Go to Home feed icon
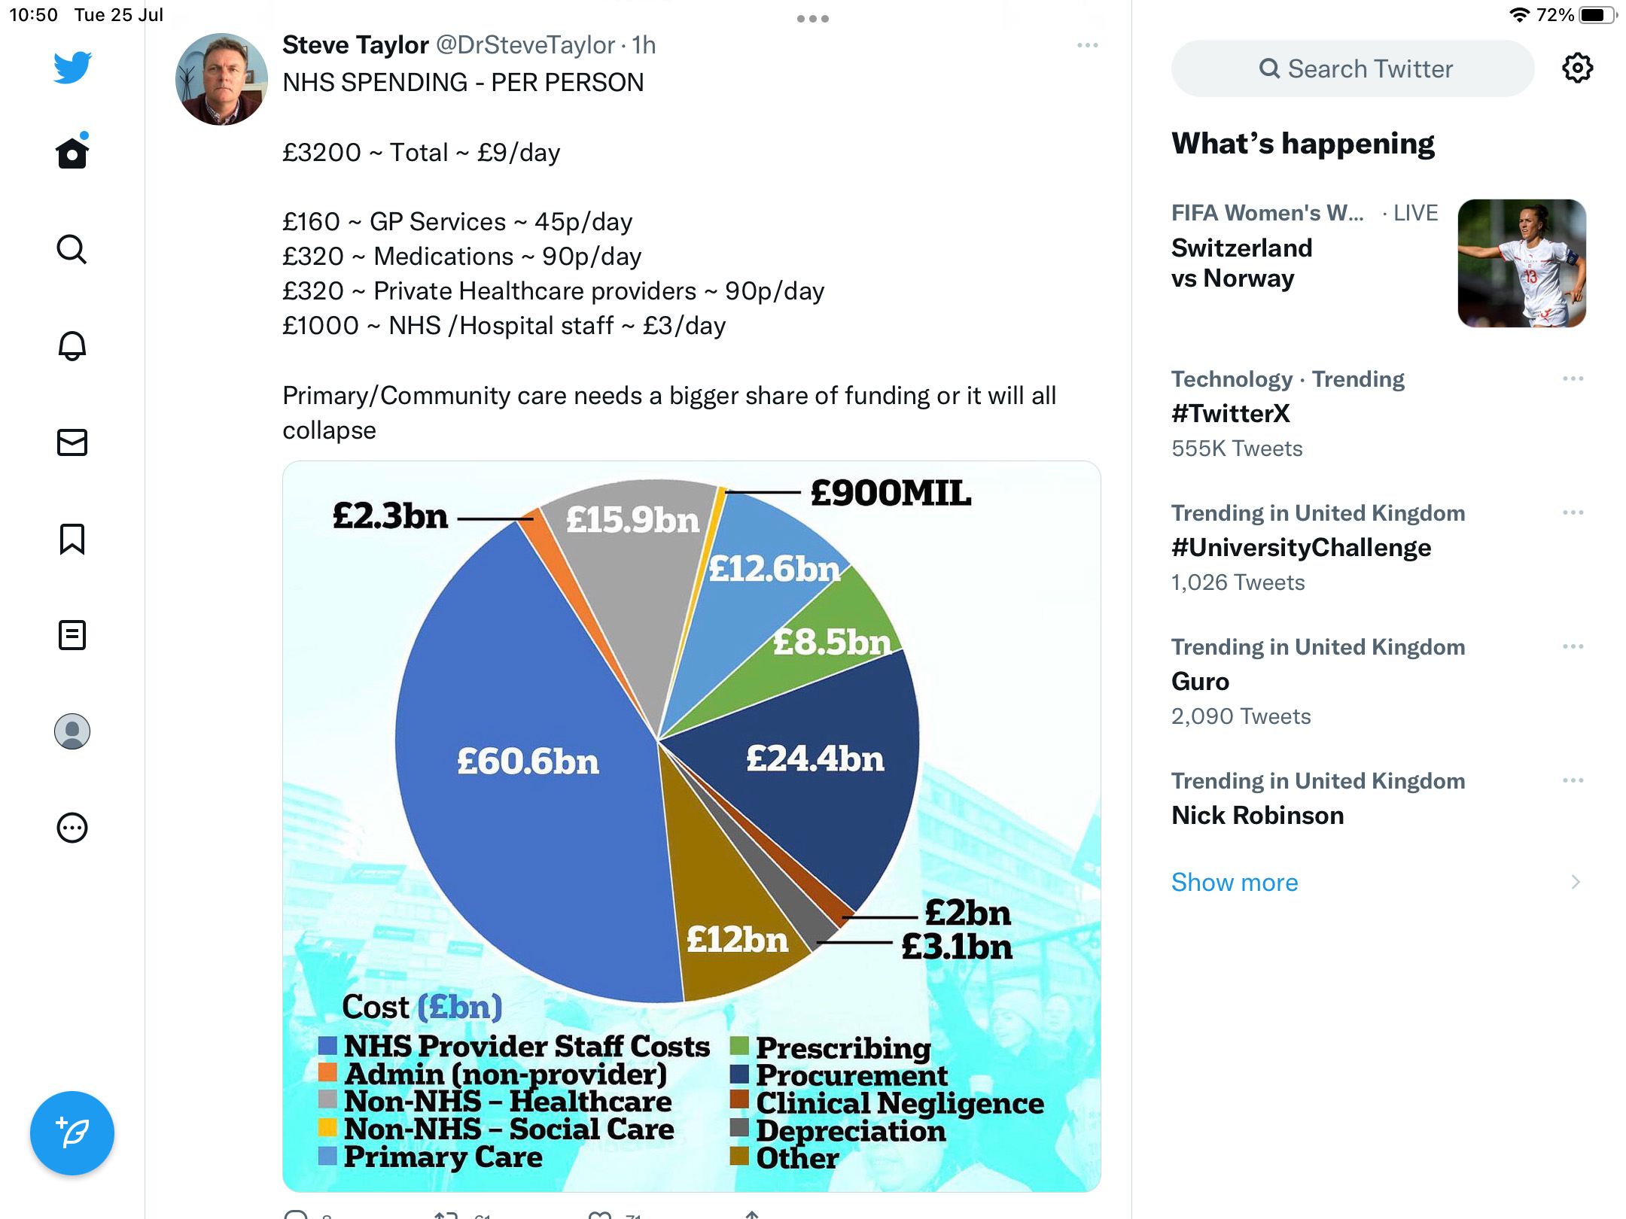The width and height of the screenshot is (1626, 1219). pos(72,152)
